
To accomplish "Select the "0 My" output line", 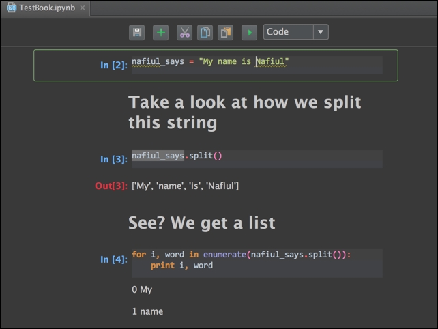I will pyautogui.click(x=142, y=289).
